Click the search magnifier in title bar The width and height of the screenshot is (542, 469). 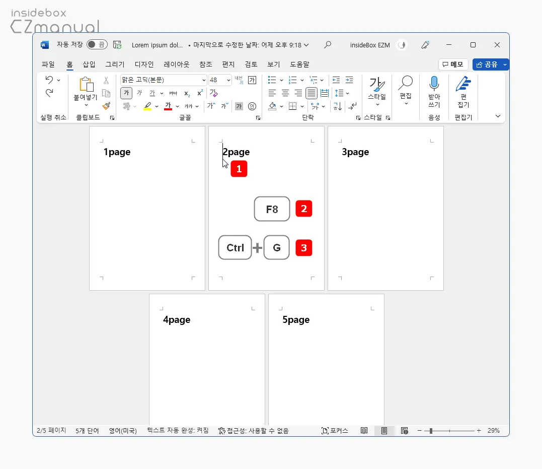tap(327, 45)
